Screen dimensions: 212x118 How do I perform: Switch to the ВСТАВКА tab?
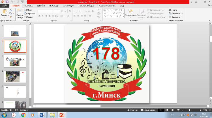28,6
